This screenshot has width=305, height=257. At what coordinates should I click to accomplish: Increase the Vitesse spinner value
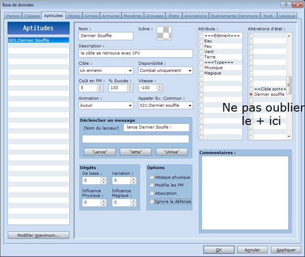pyautogui.click(x=160, y=86)
